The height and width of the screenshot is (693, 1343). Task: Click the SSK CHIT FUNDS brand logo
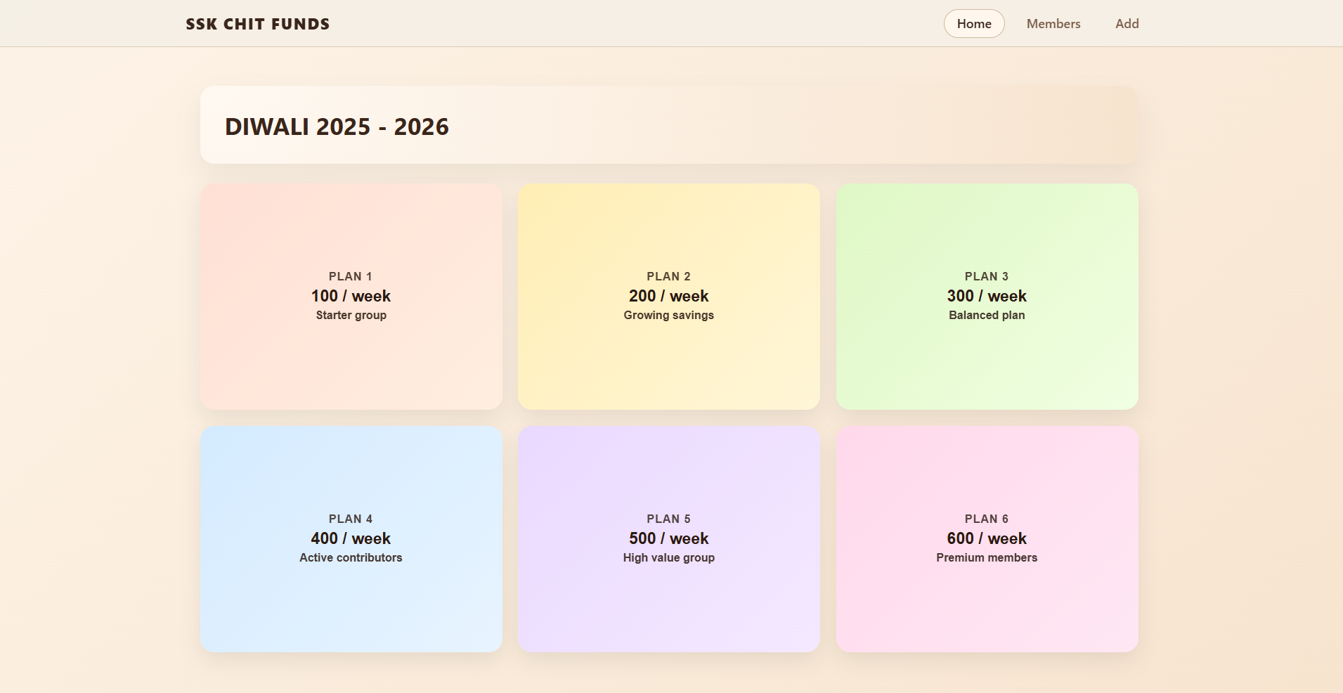pos(257,24)
